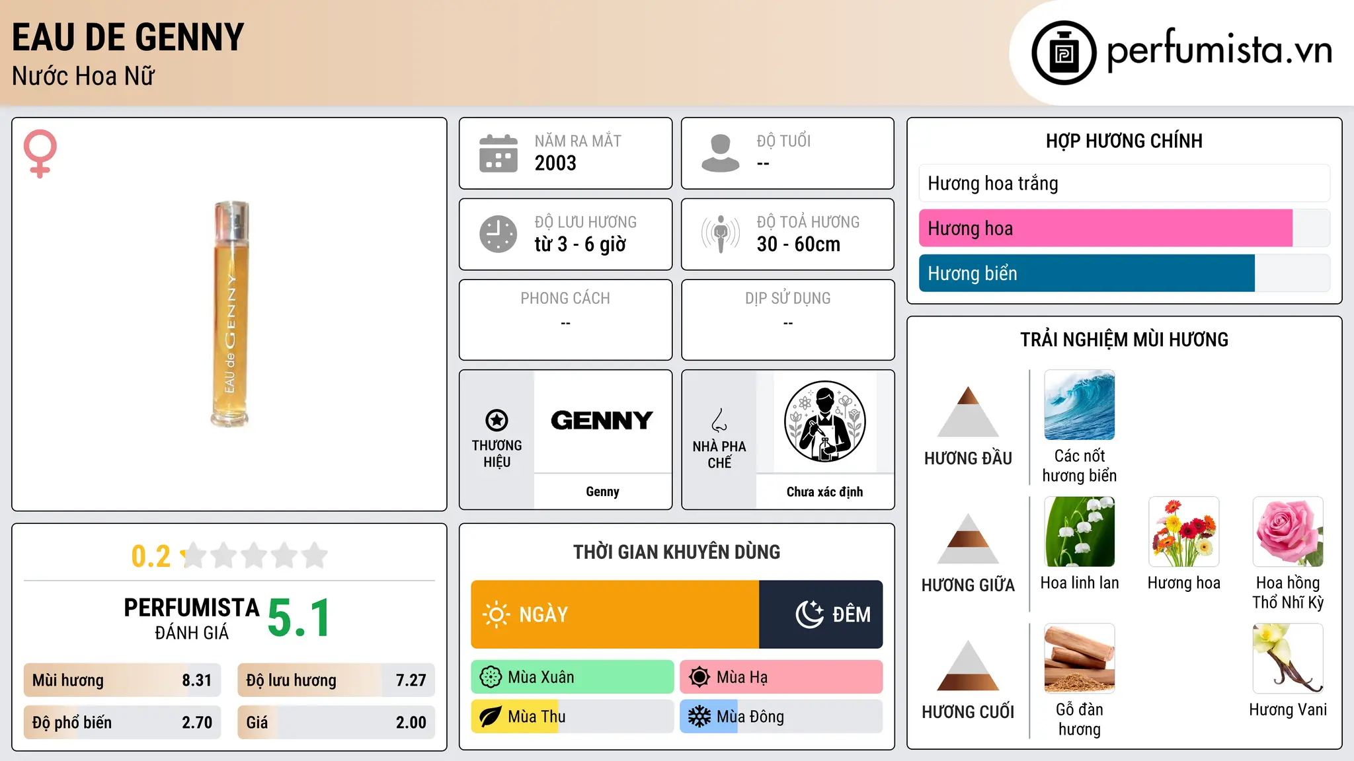Click the sun icon in Ngày bar
The image size is (1354, 761).
[x=496, y=614]
